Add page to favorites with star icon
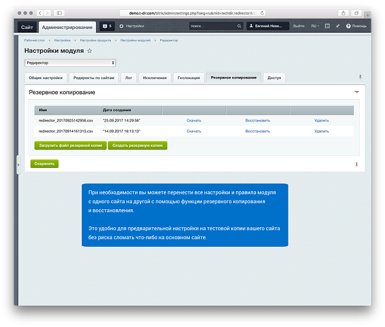Screen dimensions: 385x327 click(x=90, y=51)
